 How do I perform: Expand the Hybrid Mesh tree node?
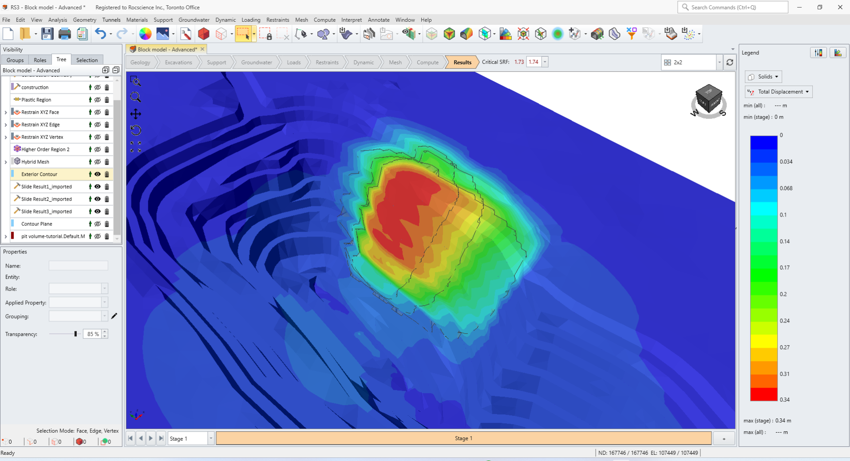[x=6, y=162]
